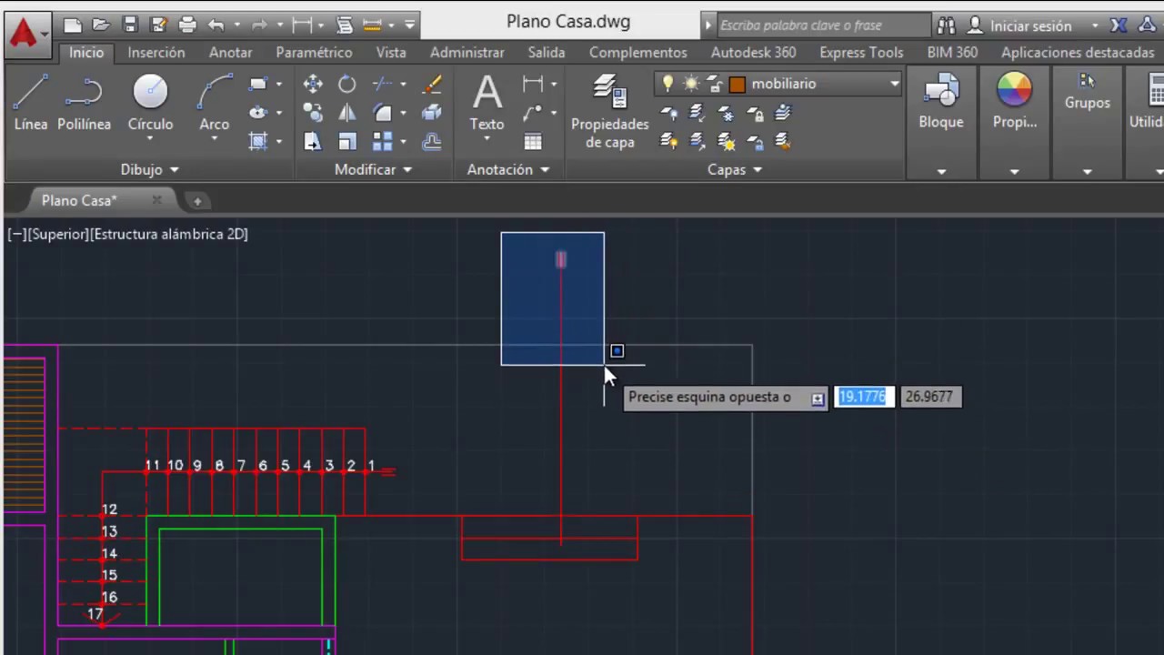Expand the Dibujo panel
1164x655 pixels.
point(150,169)
